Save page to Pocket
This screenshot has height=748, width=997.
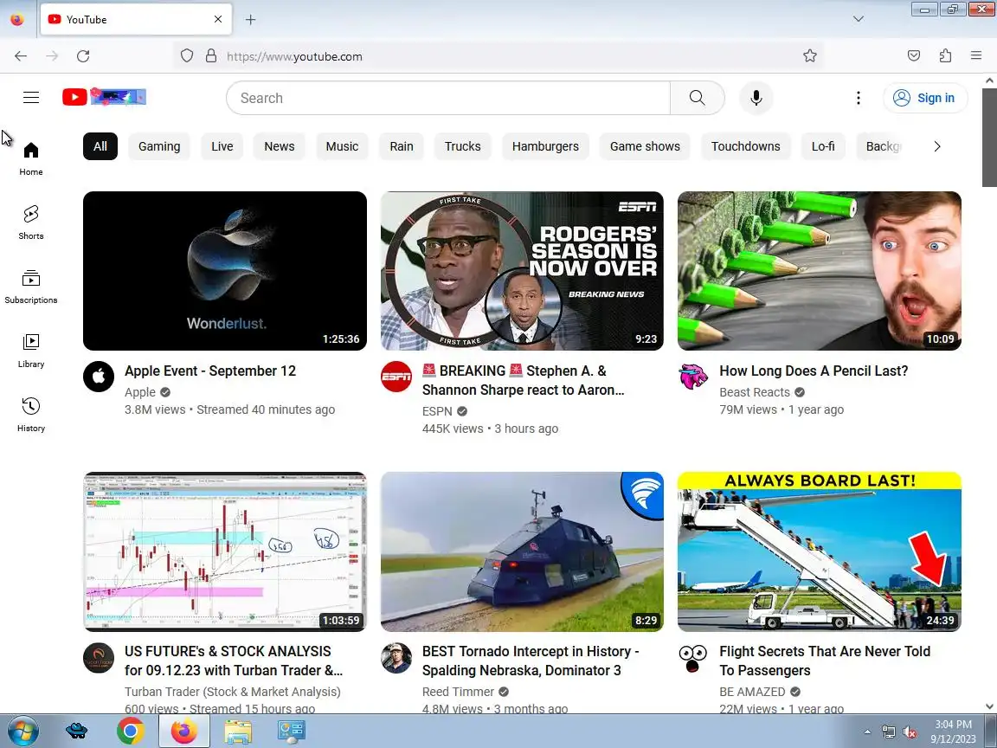coord(914,56)
